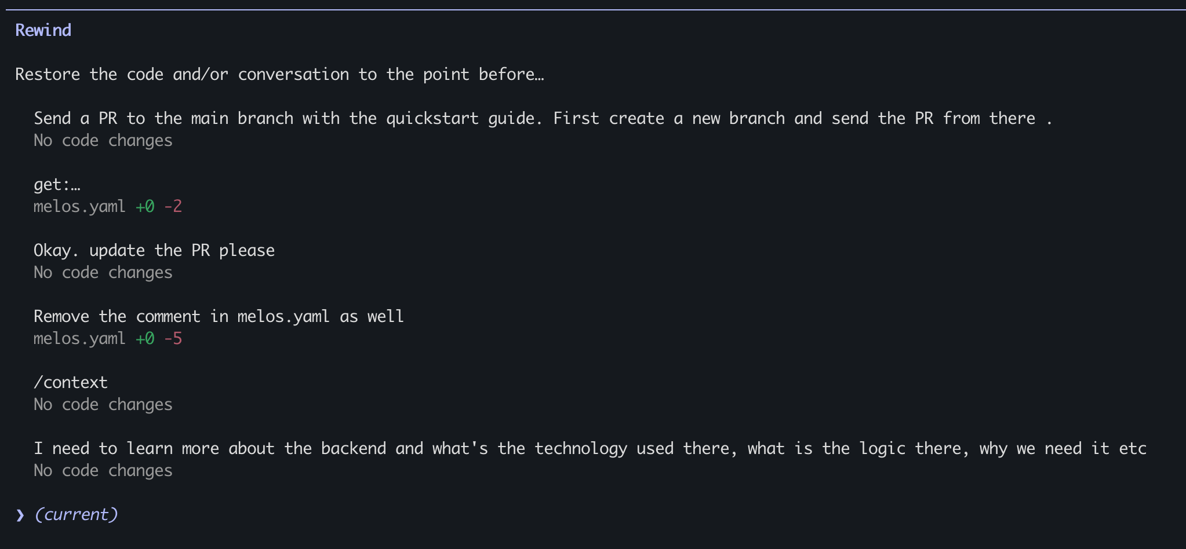Screen dimensions: 1186x549
Task: Pick the 'Okay. update the PR please' entry
Action: click(x=154, y=251)
